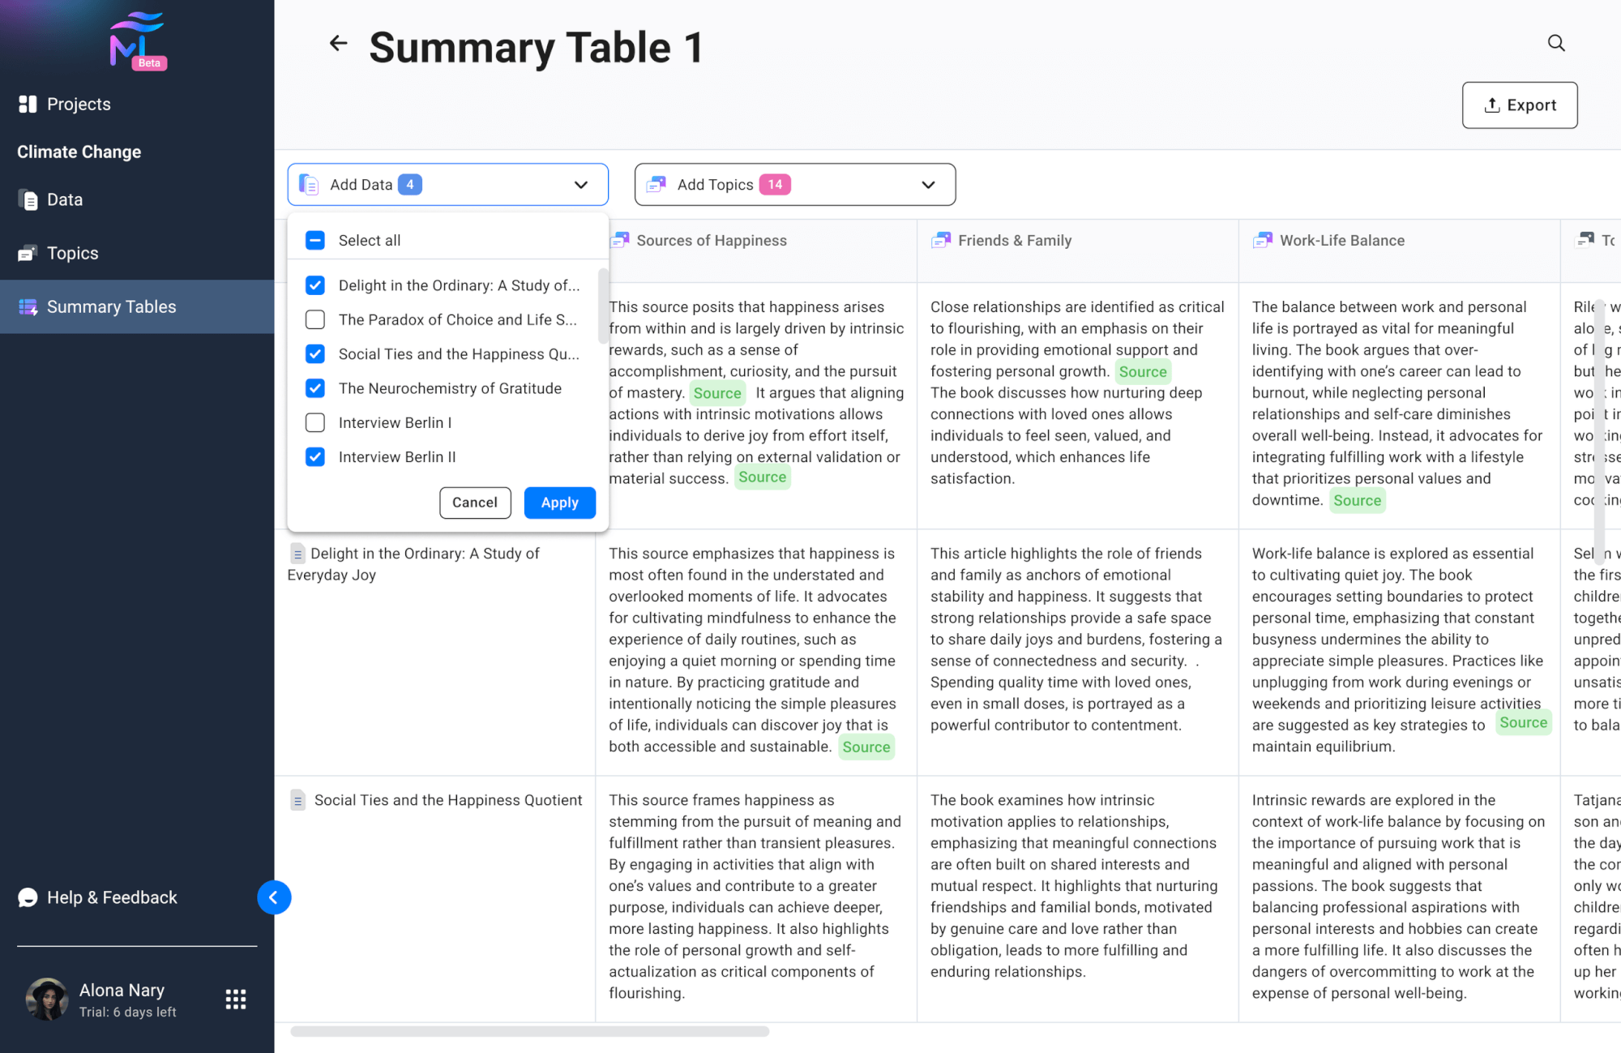The width and height of the screenshot is (1621, 1053).
Task: Click the Help & Feedback speech bubble icon
Action: click(x=28, y=897)
